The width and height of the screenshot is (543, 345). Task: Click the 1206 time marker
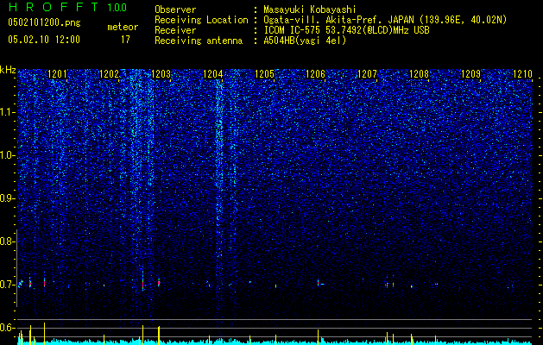pos(316,74)
